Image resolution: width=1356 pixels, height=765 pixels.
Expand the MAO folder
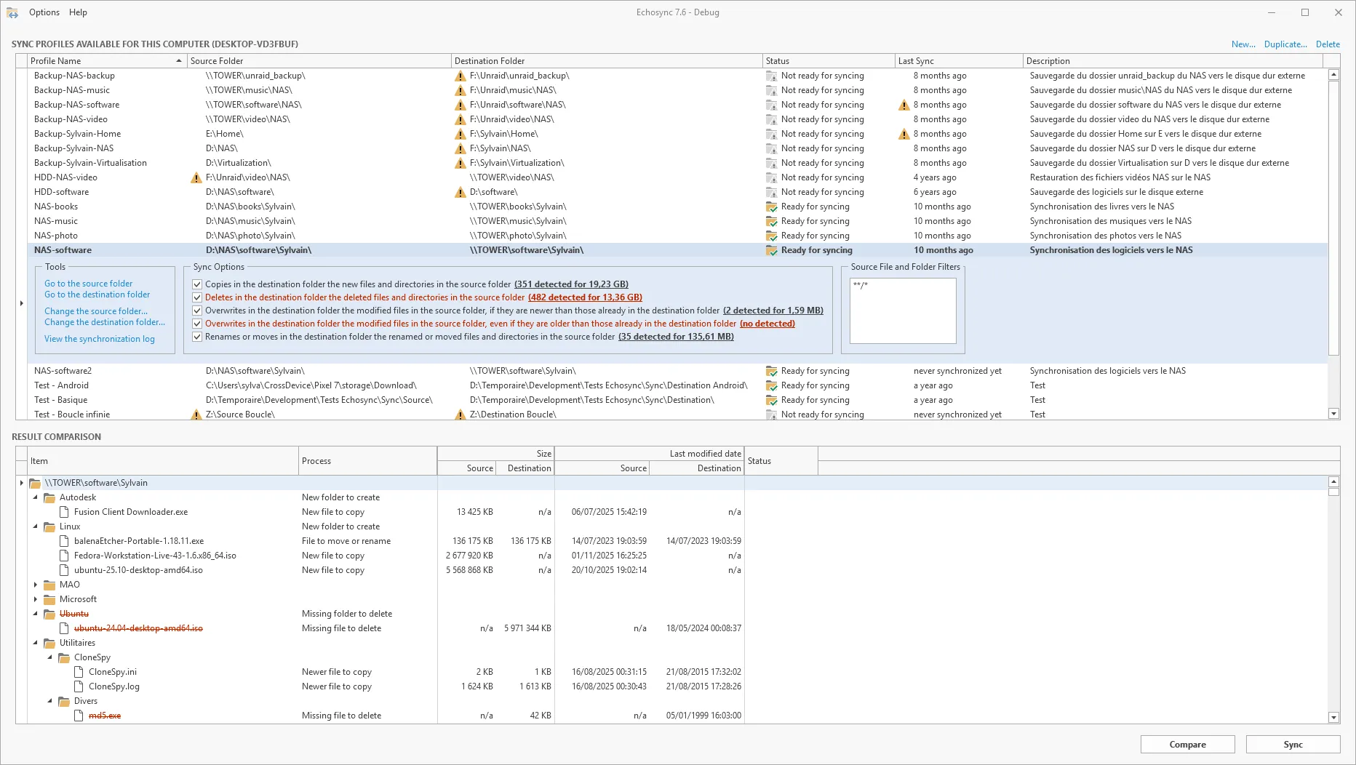pyautogui.click(x=36, y=585)
